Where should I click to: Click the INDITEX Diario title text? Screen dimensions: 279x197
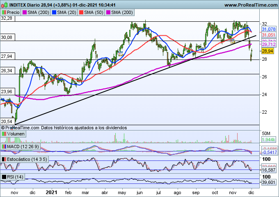tap(25, 5)
